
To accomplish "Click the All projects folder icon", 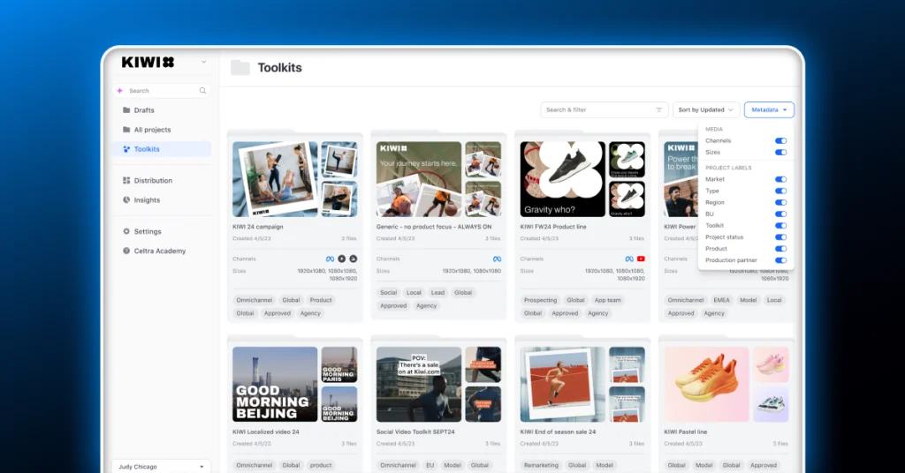I will 126,129.
